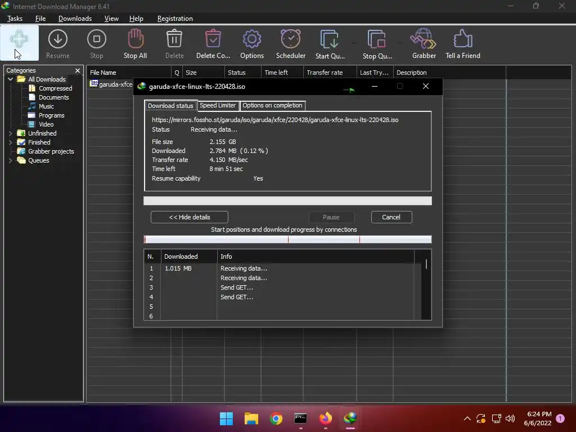The width and height of the screenshot is (576, 432).
Task: Open Start Queue dropdown arrow
Action: 353,43
